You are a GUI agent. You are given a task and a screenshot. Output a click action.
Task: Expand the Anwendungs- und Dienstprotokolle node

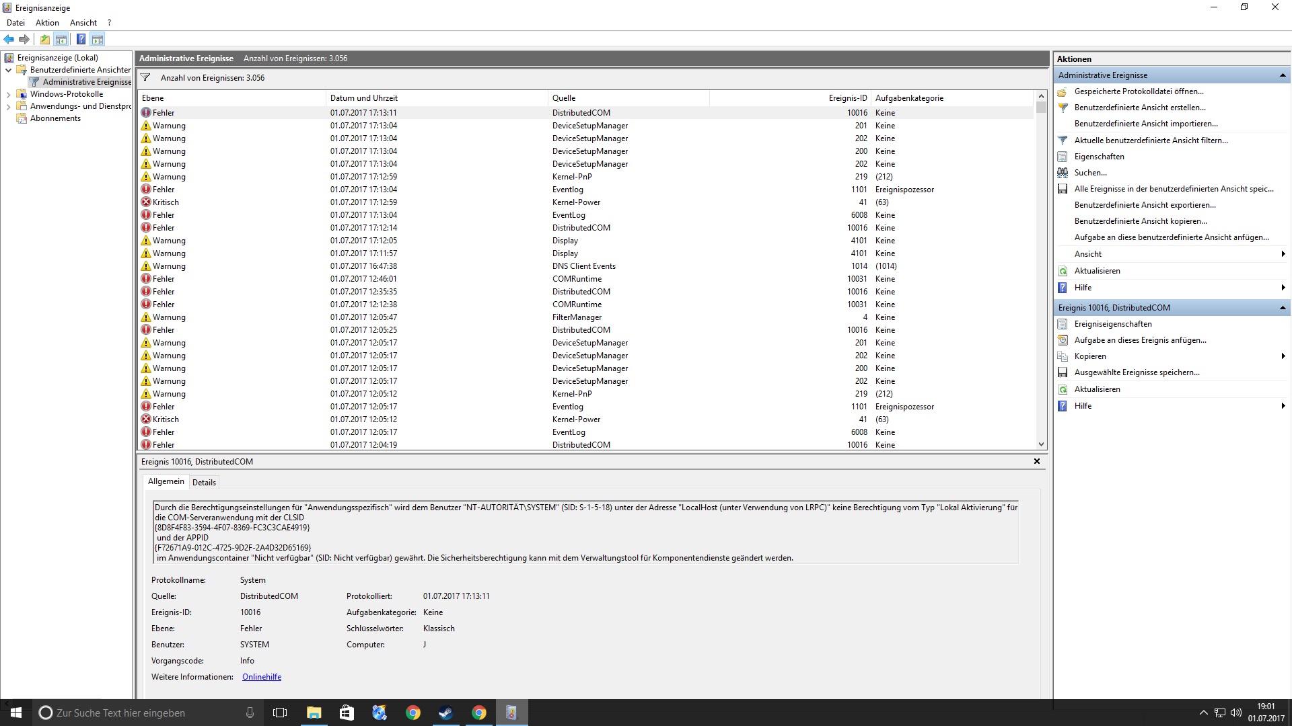[8, 106]
